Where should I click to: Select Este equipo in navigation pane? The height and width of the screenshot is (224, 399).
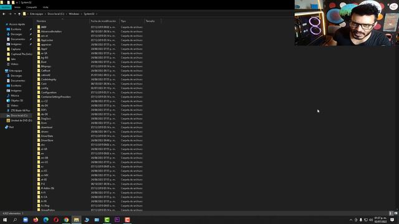coord(15,70)
